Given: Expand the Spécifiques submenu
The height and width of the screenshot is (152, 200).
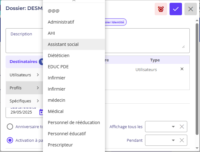Looking at the screenshot, I should click(x=24, y=101).
